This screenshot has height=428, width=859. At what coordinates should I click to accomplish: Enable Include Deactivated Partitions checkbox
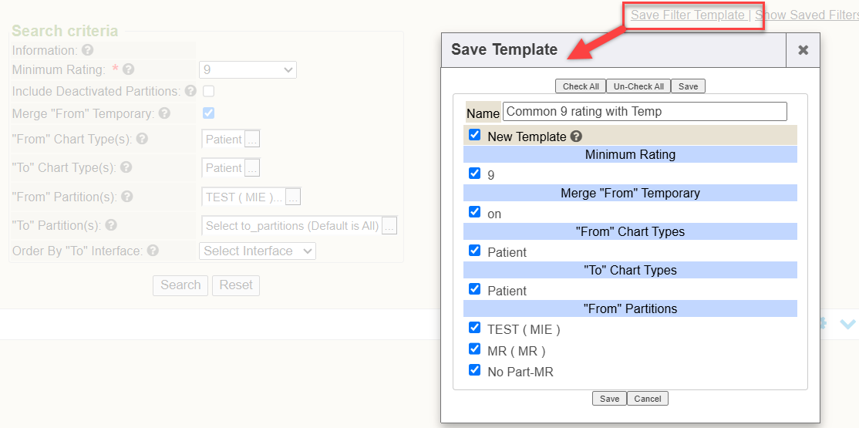pyautogui.click(x=209, y=91)
